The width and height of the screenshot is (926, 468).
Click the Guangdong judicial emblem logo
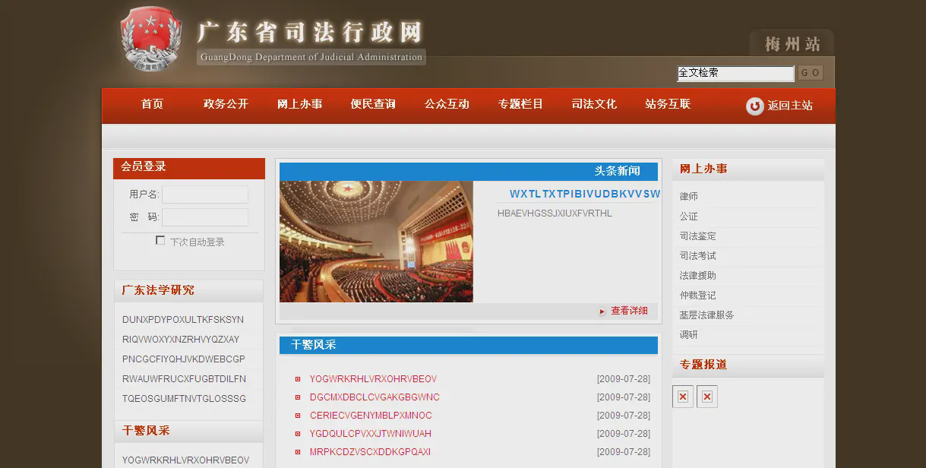tap(150, 40)
